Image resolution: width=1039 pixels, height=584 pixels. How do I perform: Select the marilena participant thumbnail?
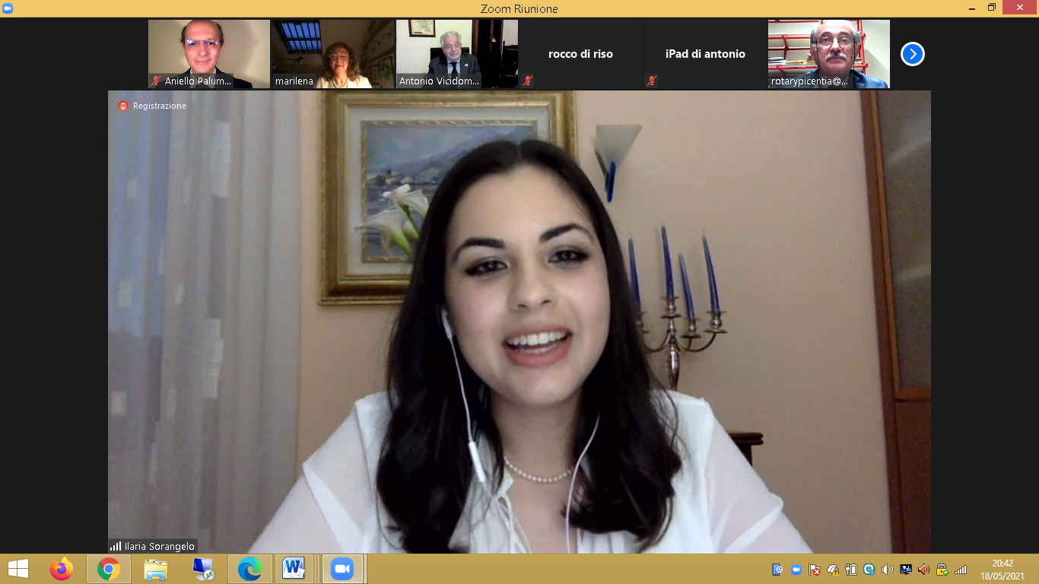tap(332, 54)
